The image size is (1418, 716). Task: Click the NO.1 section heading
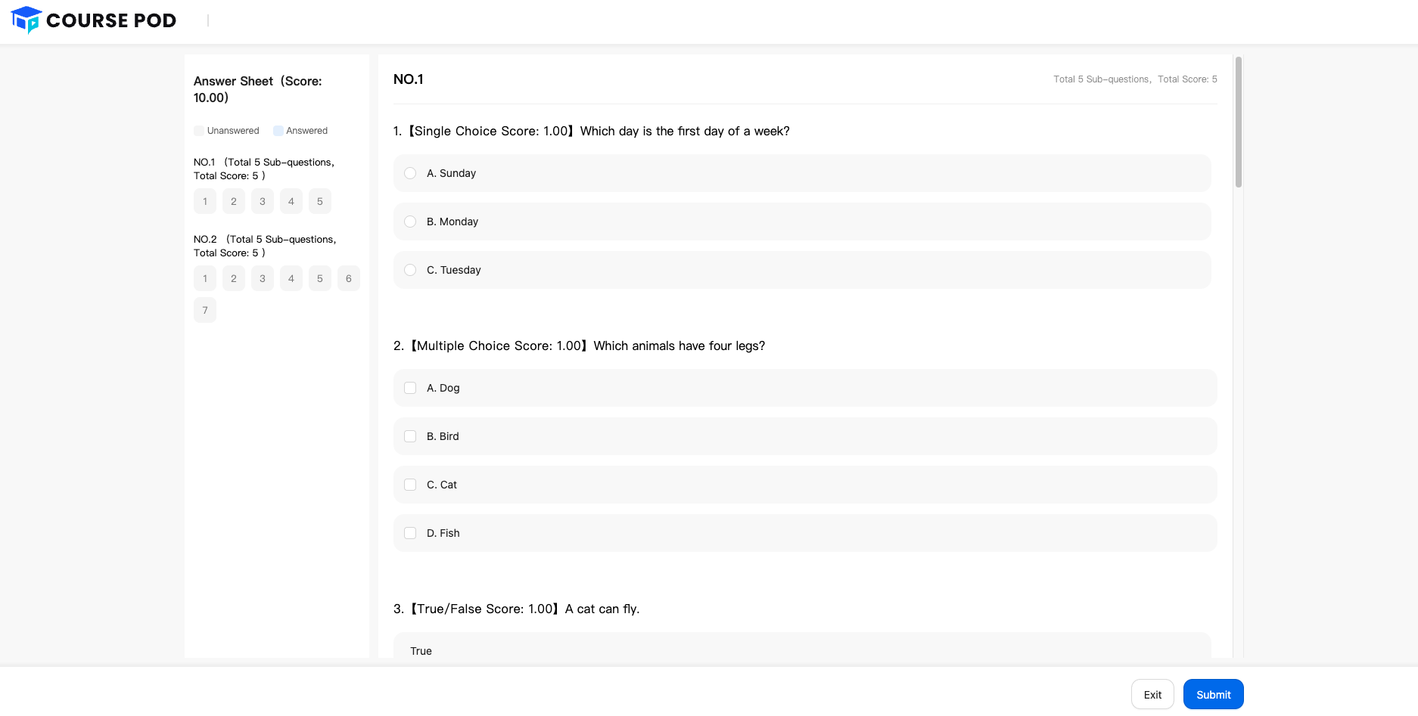pos(409,79)
